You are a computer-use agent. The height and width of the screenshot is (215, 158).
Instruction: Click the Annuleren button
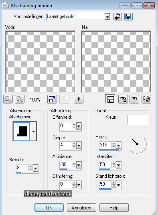tap(81, 208)
